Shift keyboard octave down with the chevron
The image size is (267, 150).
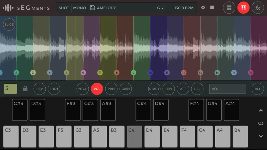click(261, 136)
